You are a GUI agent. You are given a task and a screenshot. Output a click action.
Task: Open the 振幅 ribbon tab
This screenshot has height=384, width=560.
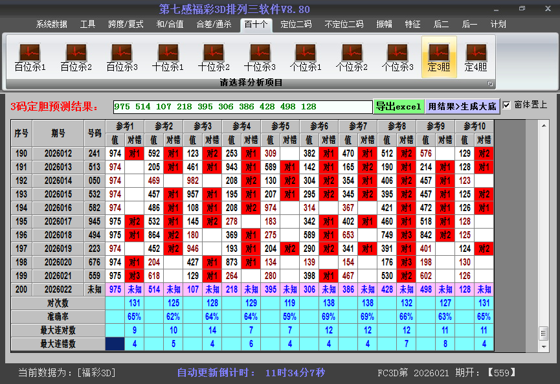[x=384, y=24]
